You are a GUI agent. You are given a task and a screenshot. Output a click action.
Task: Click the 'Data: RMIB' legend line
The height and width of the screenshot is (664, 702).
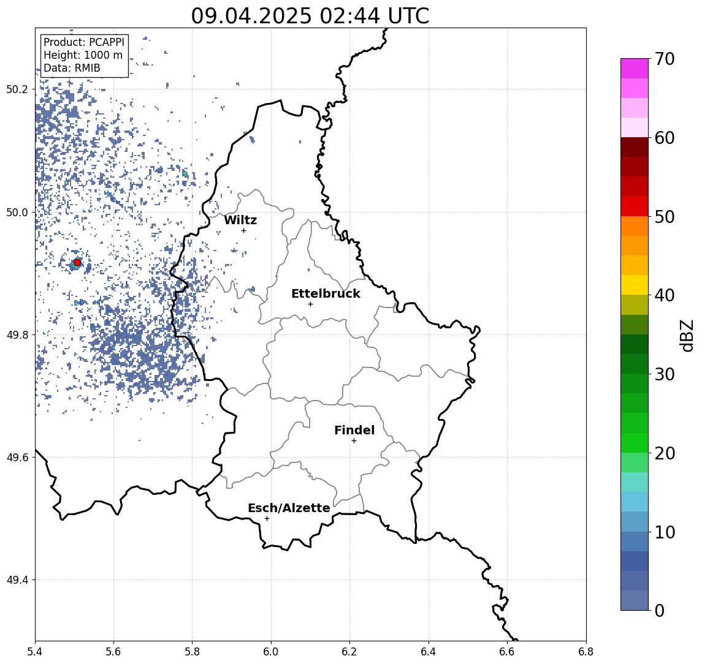(x=72, y=69)
